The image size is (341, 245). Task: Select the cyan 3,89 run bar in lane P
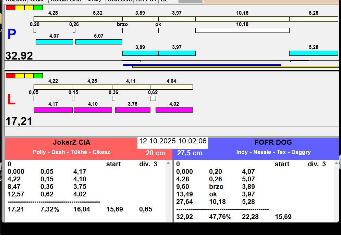pos(140,53)
